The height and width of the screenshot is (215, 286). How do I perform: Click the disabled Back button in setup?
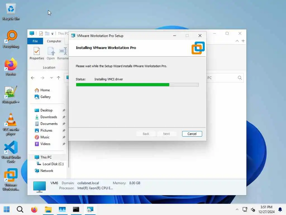click(x=146, y=134)
